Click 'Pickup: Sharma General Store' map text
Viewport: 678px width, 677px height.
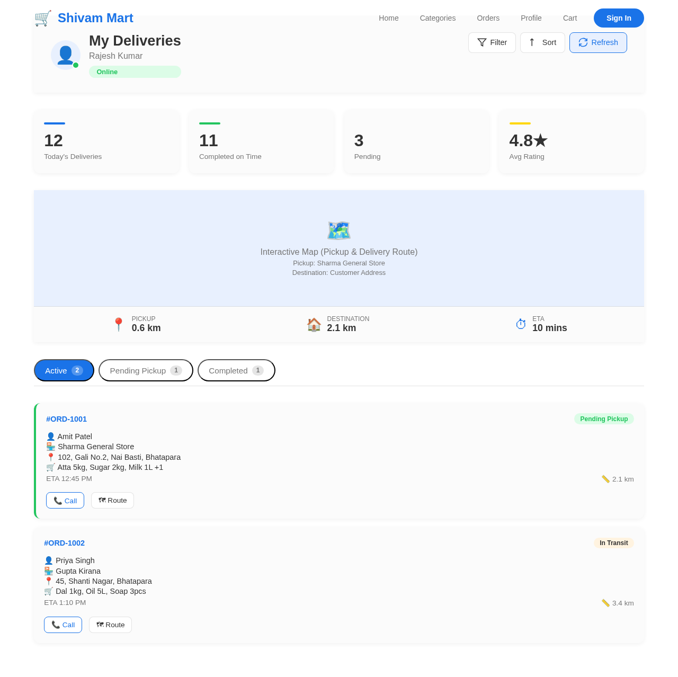click(x=339, y=263)
